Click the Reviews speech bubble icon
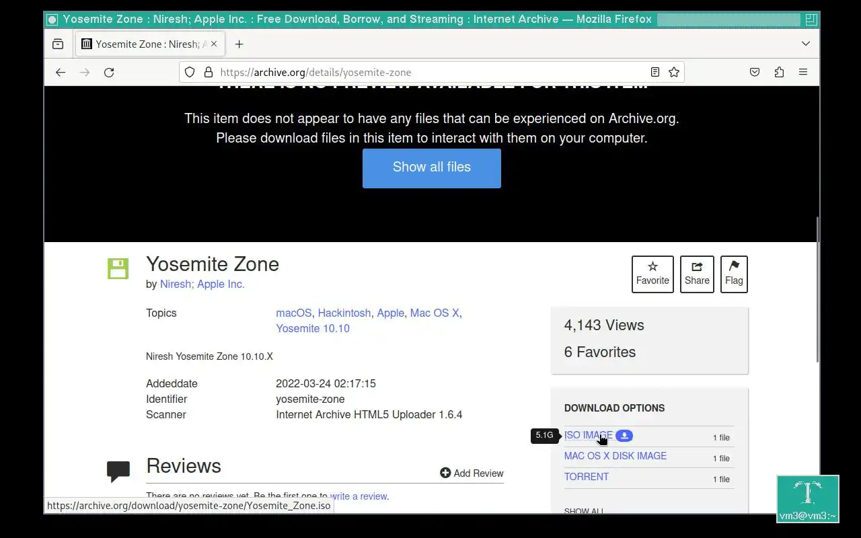 point(118,471)
